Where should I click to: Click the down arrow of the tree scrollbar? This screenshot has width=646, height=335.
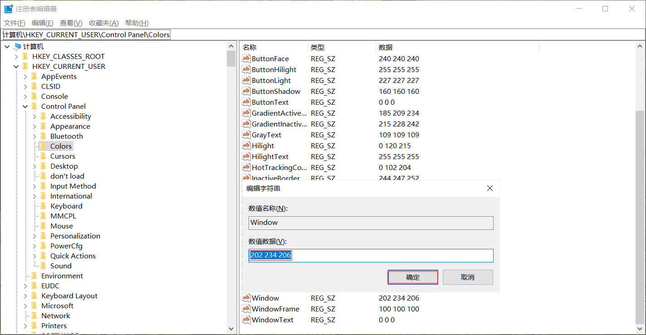tap(231, 329)
